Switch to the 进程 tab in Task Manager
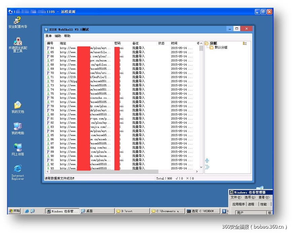 (x=251, y=204)
